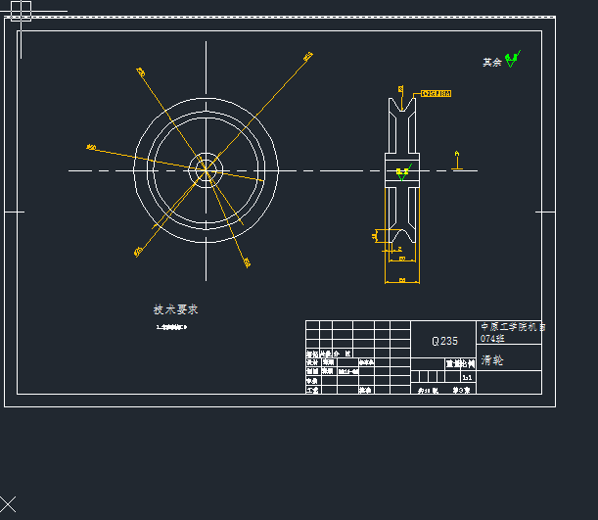The image size is (598, 520).
Task: Click the 第3张 sheet number text
Action: 461,391
